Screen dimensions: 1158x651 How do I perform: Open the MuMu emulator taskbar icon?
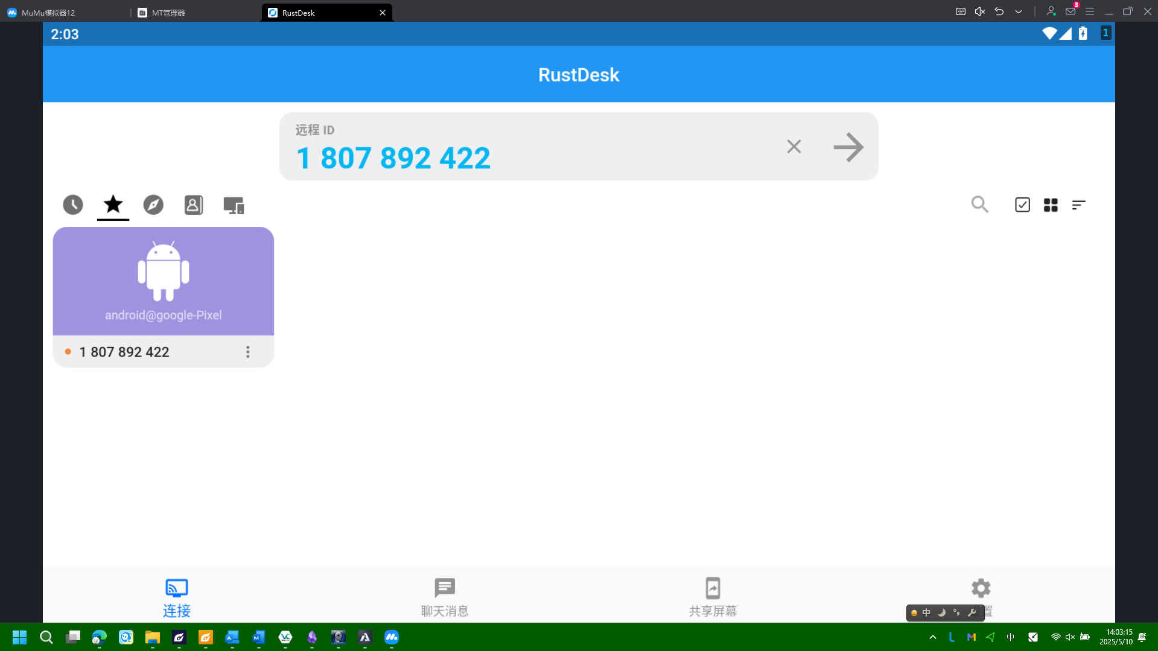[392, 637]
